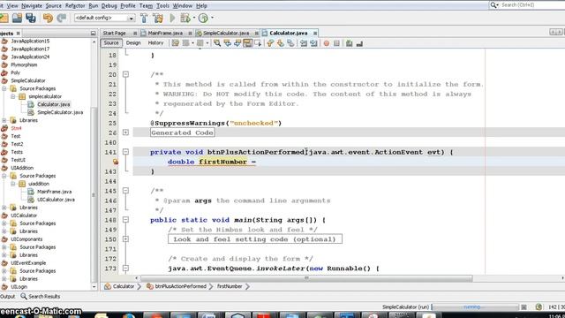Minimize the Projects panel via its corner icon
This screenshot has width=565, height=318.
click(93, 33)
